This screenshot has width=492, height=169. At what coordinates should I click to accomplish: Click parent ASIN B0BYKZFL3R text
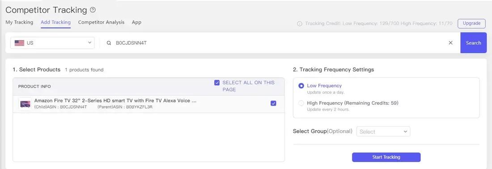(125, 107)
